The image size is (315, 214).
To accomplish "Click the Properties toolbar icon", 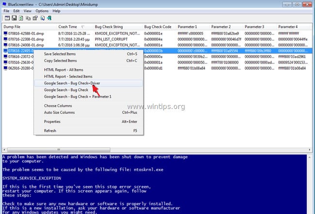I will coord(35,18).
